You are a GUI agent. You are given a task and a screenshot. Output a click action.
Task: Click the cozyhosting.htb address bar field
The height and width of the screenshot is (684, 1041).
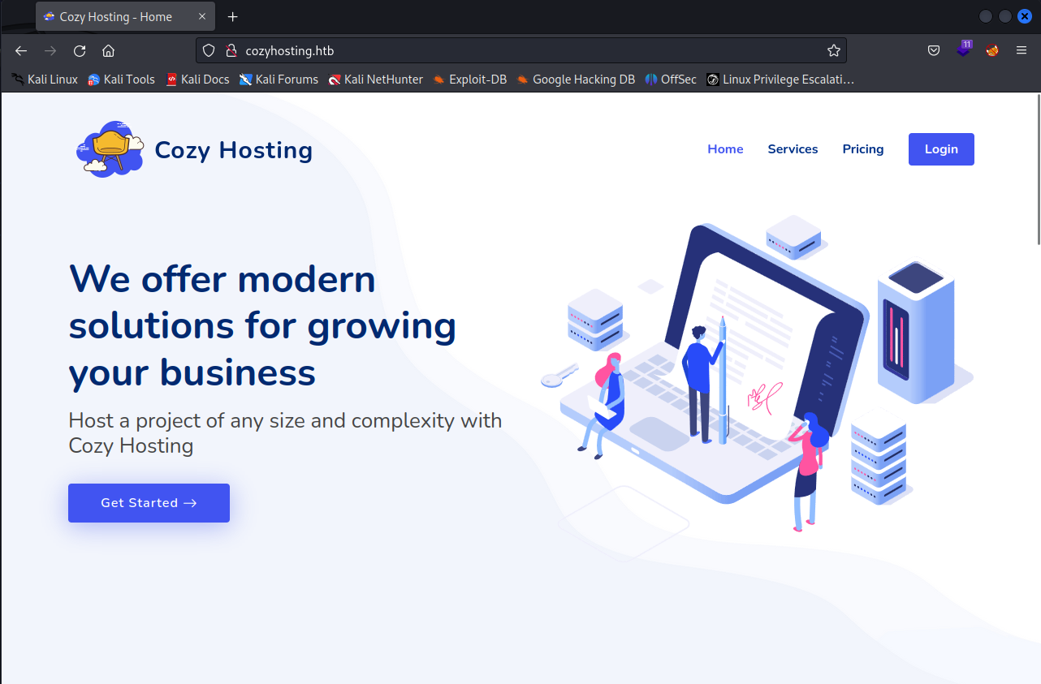coord(520,50)
